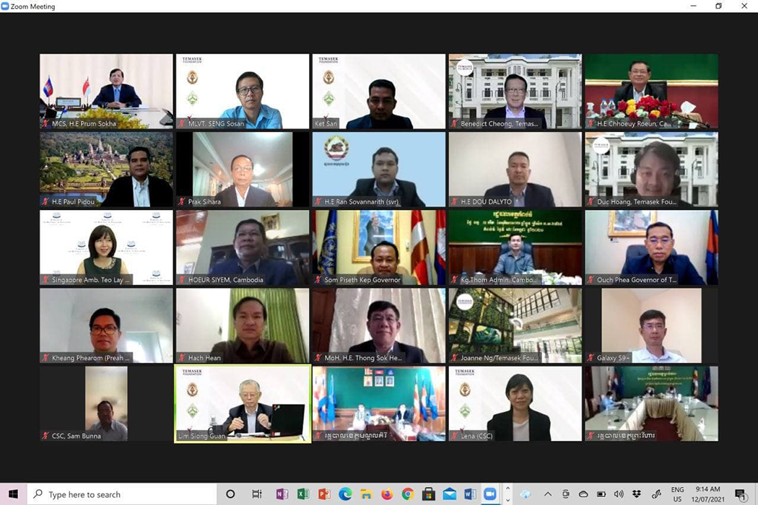The height and width of the screenshot is (505, 758).
Task: Click the Zoom icon in the taskbar
Action: [x=491, y=494]
